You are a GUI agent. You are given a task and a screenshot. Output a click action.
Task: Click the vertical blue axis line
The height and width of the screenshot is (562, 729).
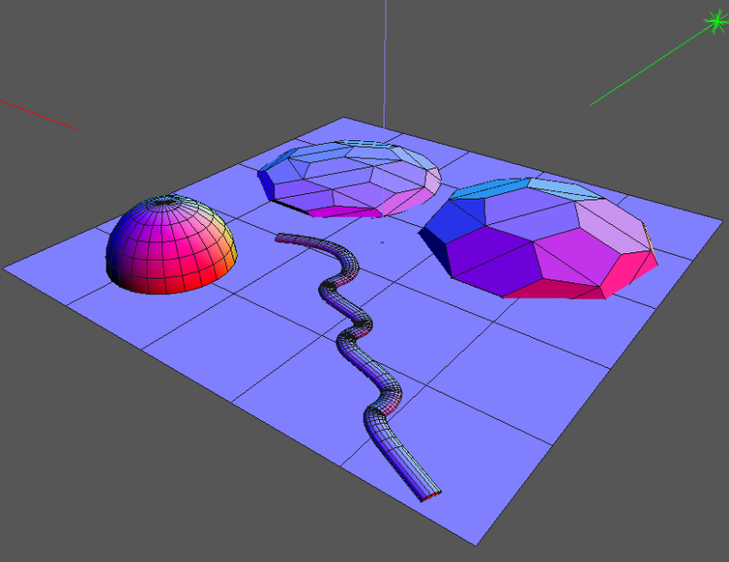pyautogui.click(x=385, y=64)
